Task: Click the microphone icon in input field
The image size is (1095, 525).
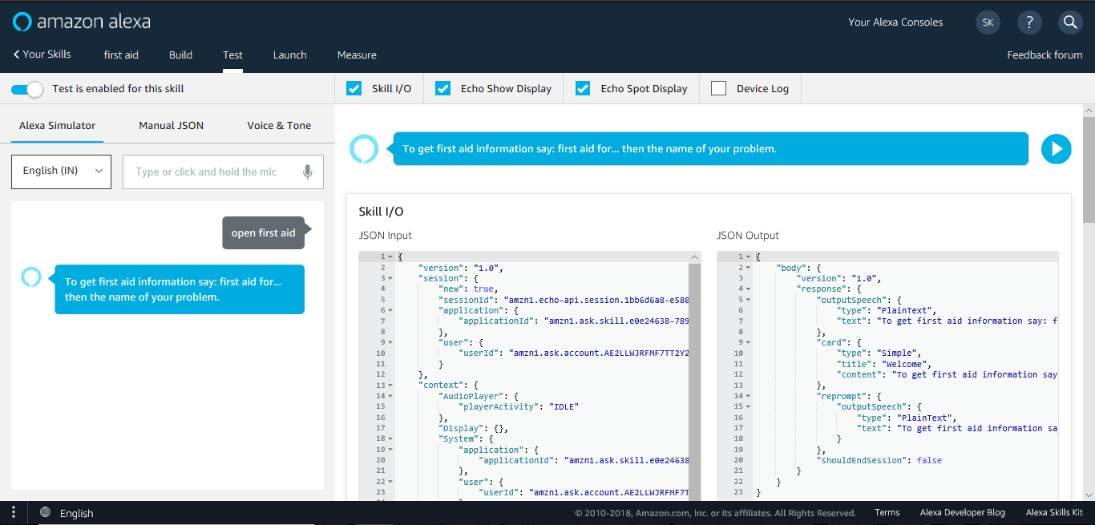Action: pos(307,172)
